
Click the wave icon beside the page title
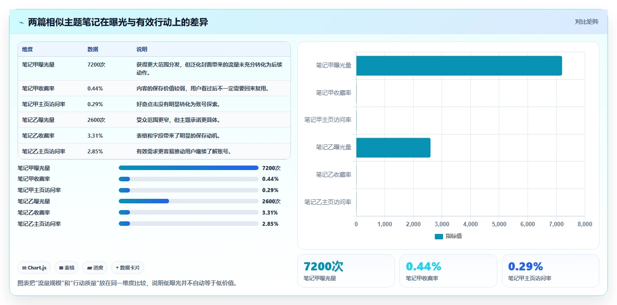[x=21, y=22]
